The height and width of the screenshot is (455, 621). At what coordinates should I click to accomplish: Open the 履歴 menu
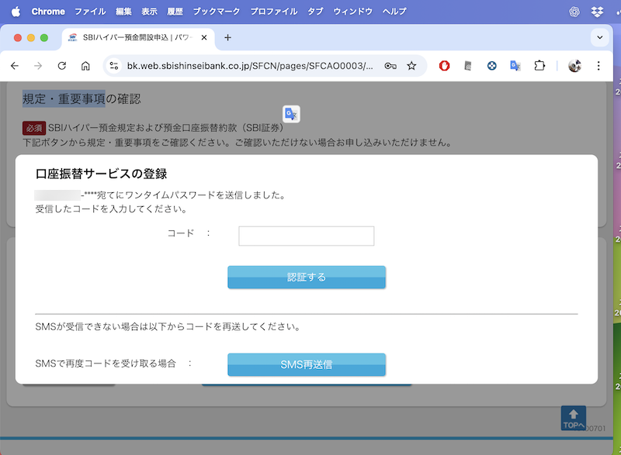pos(175,12)
